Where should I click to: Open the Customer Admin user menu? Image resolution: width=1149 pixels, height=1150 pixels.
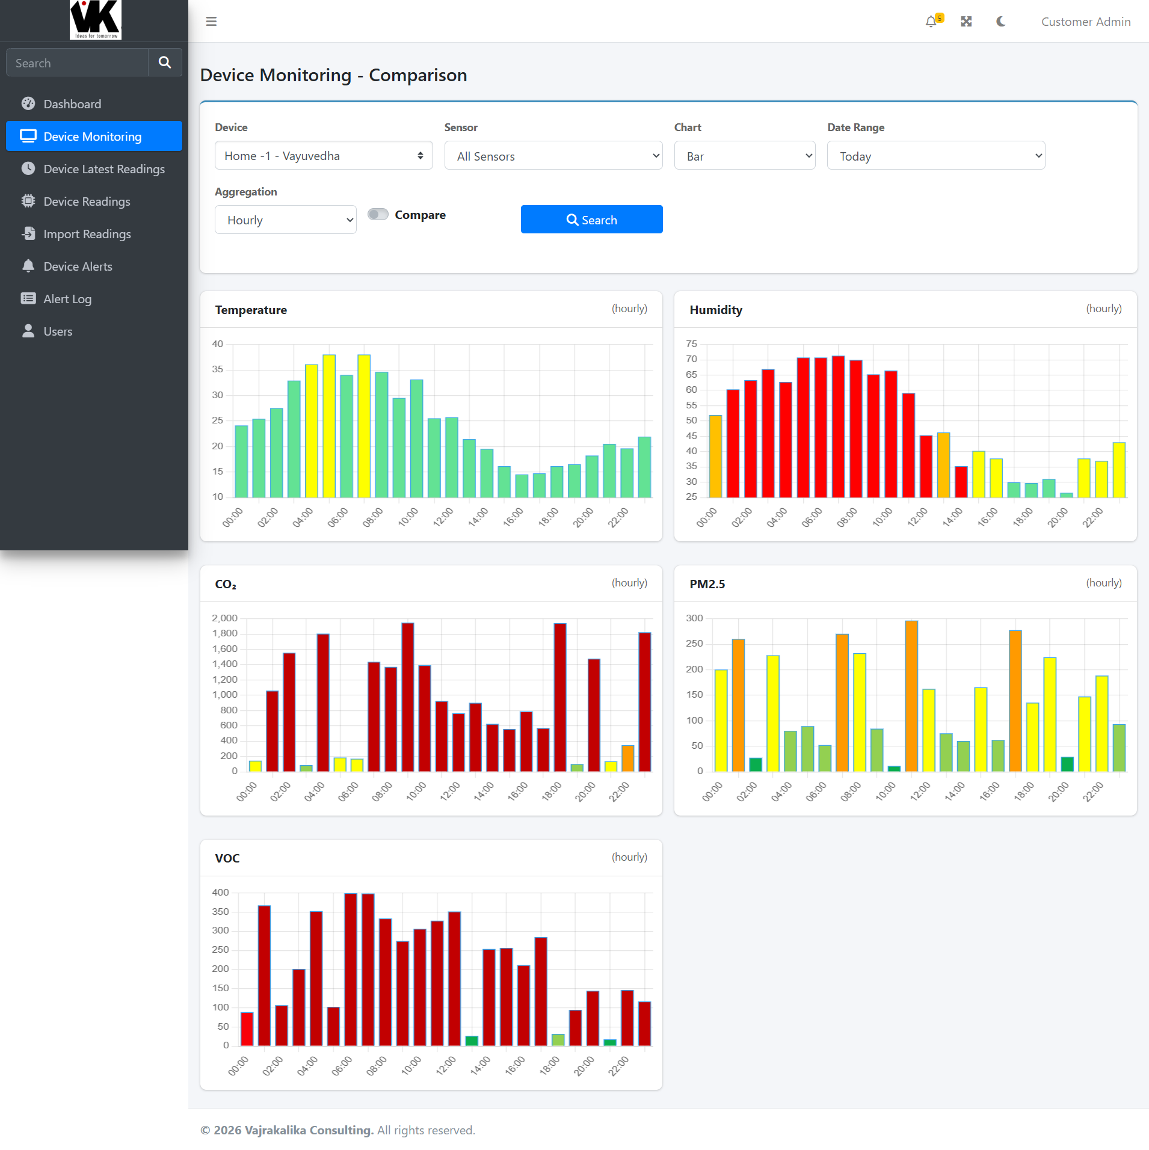(x=1086, y=22)
